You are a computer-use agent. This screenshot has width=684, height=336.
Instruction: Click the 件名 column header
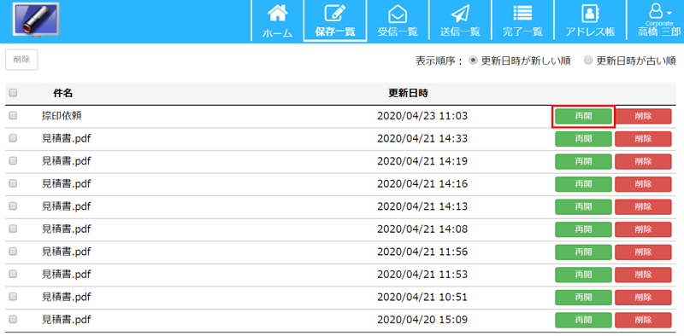point(62,93)
